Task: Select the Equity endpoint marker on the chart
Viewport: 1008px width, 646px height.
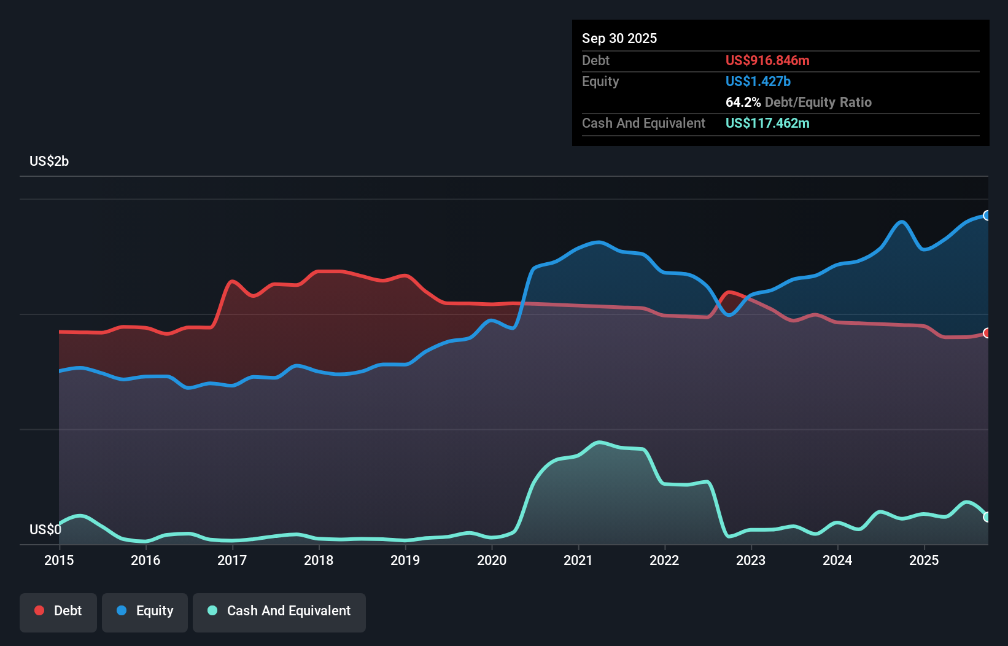Action: pyautogui.click(x=987, y=216)
